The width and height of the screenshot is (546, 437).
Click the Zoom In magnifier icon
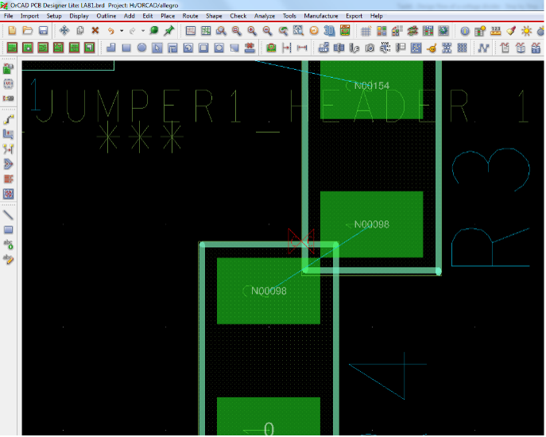point(252,30)
